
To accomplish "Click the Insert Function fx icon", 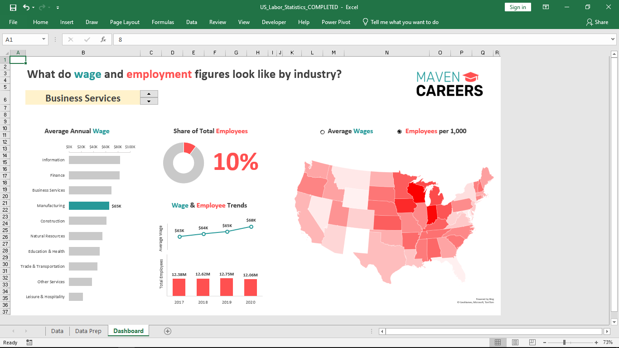I will tap(103, 39).
